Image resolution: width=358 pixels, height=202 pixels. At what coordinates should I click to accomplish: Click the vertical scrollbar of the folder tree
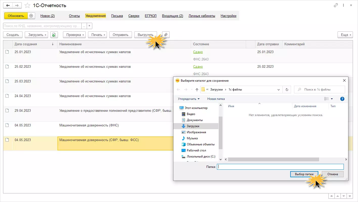pyautogui.click(x=220, y=132)
